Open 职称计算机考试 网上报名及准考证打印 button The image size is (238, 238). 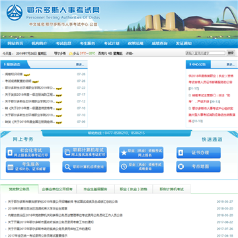(x=85, y=153)
